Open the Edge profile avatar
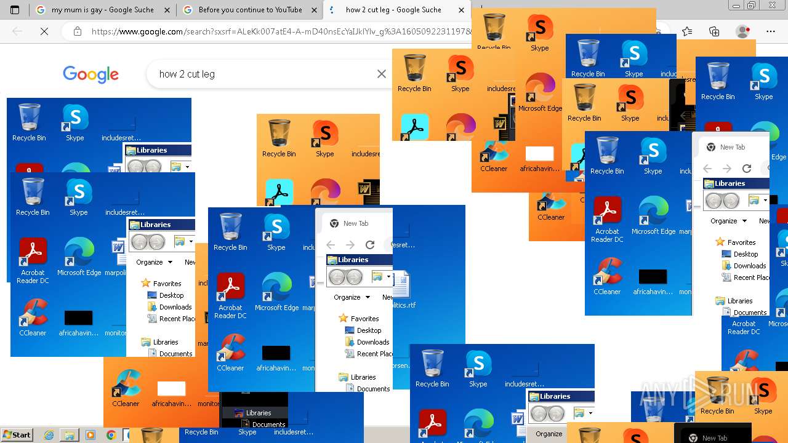Screen dimensions: 788x443 pyautogui.click(x=743, y=31)
